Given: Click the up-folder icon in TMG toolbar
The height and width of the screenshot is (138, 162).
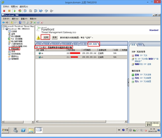Looking at the screenshot, I should pos(12,22).
